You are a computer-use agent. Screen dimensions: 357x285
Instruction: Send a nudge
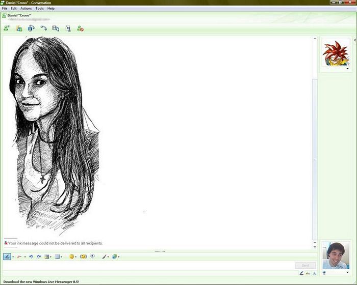92,256
